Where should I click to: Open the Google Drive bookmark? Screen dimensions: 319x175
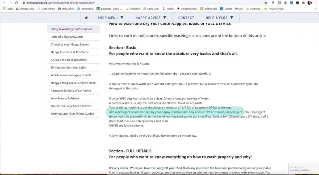(25, 9)
